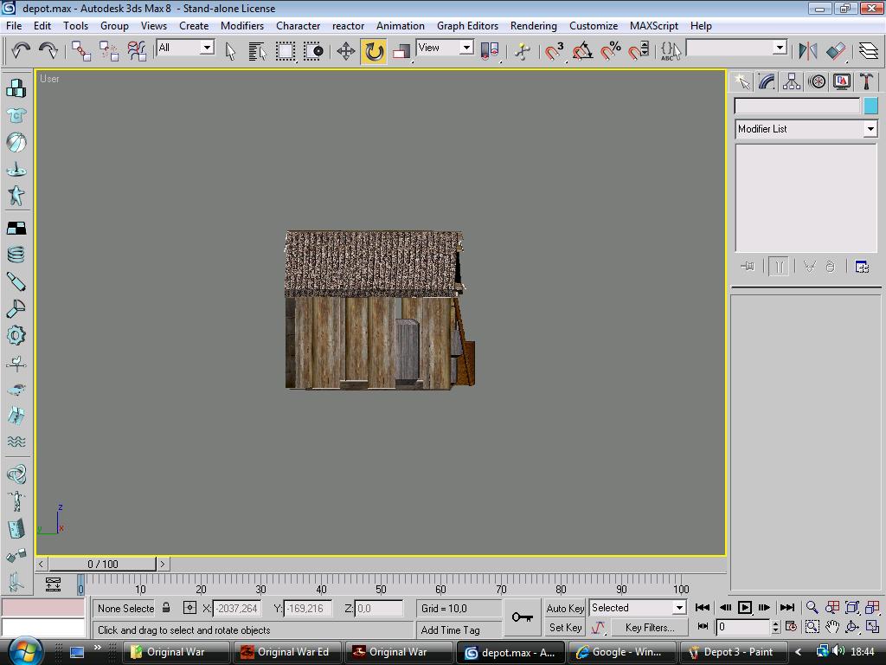Image resolution: width=886 pixels, height=665 pixels.
Task: Click the Redo arrow icon
Action: point(48,51)
